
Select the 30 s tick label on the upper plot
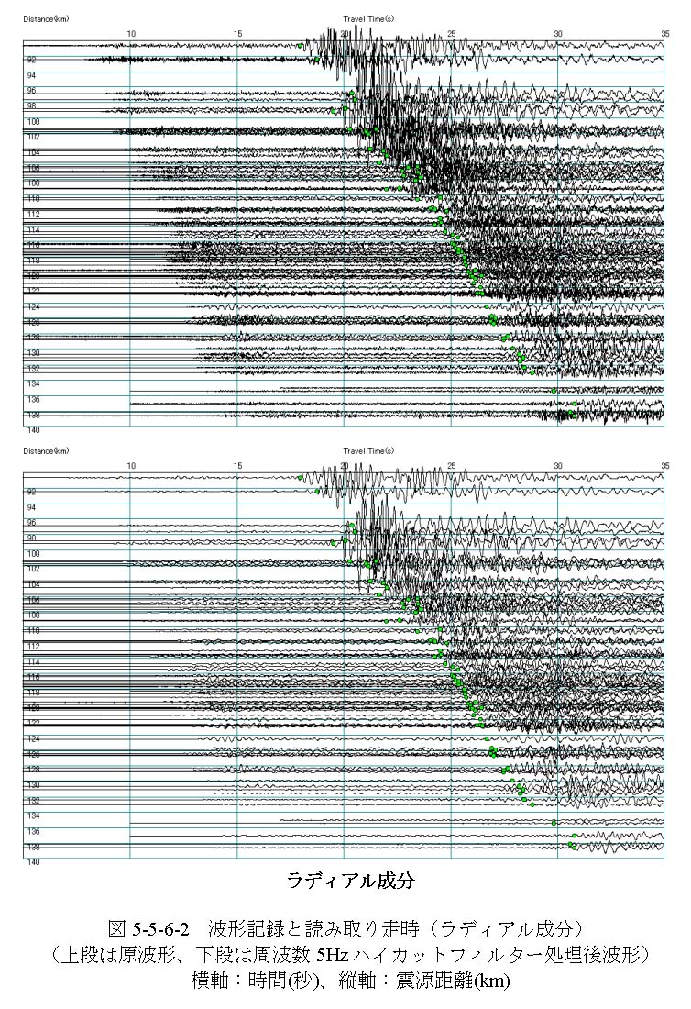pyautogui.click(x=558, y=33)
